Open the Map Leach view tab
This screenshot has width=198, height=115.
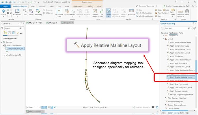52,23
